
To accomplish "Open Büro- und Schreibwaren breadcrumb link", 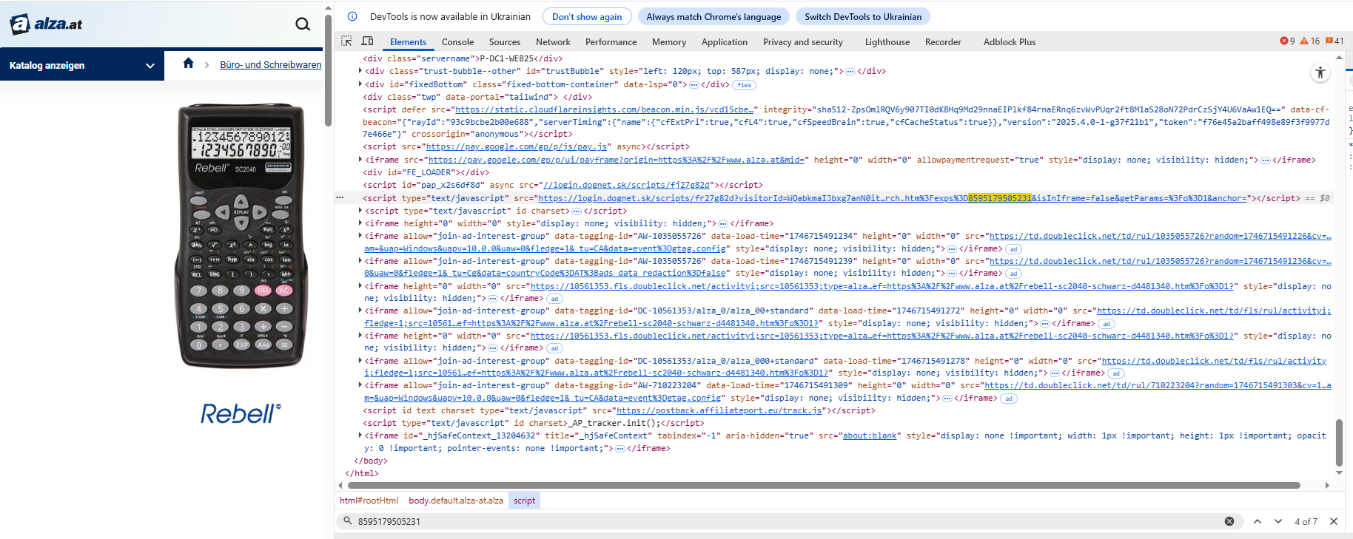I will [271, 65].
